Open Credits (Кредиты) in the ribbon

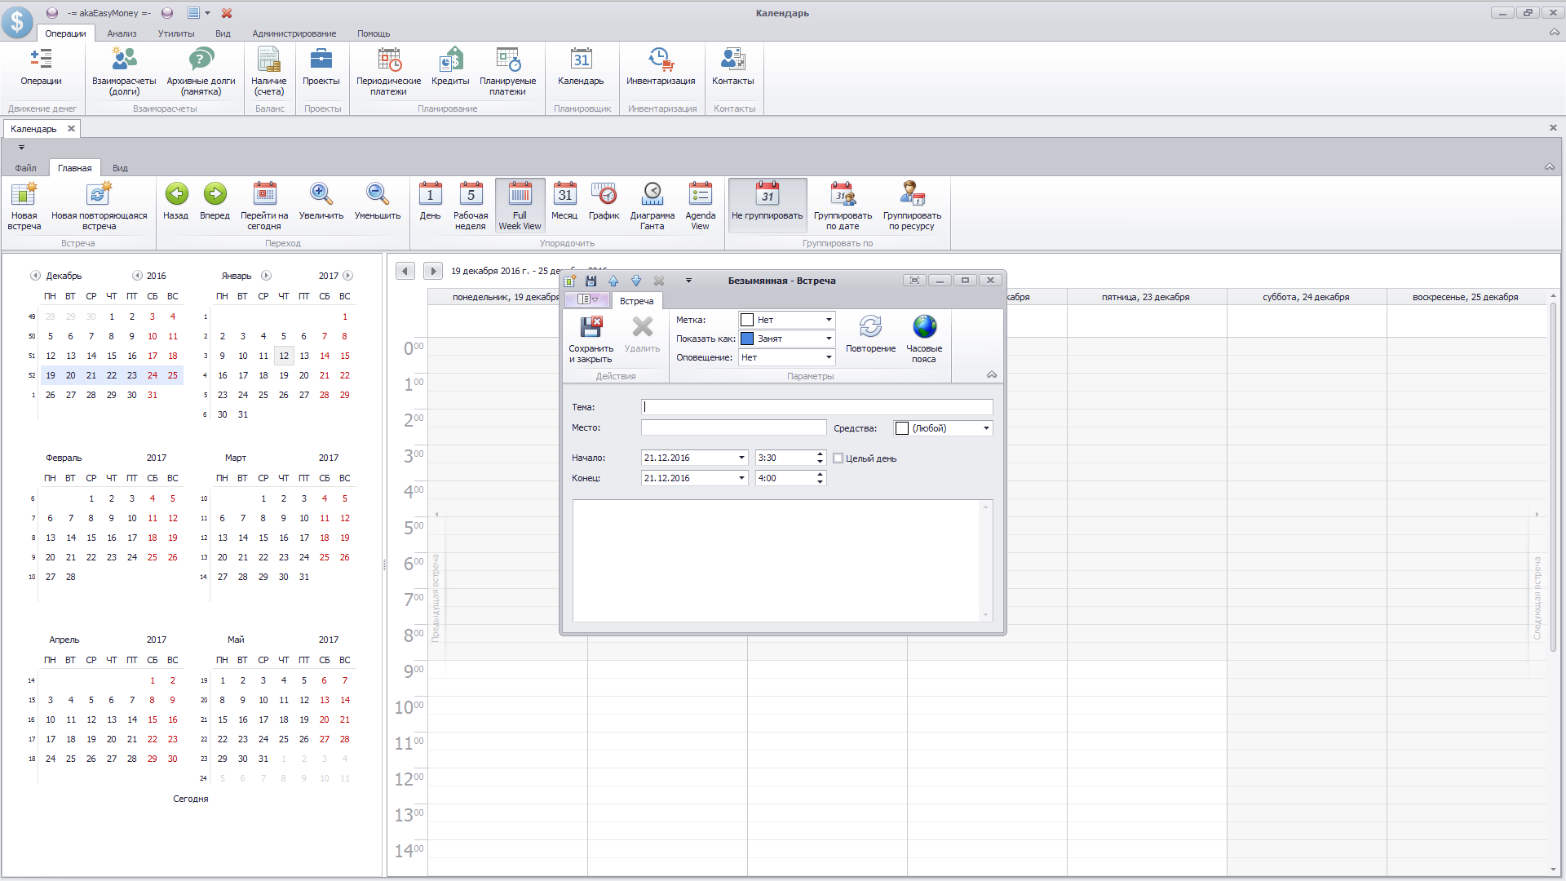pos(450,61)
